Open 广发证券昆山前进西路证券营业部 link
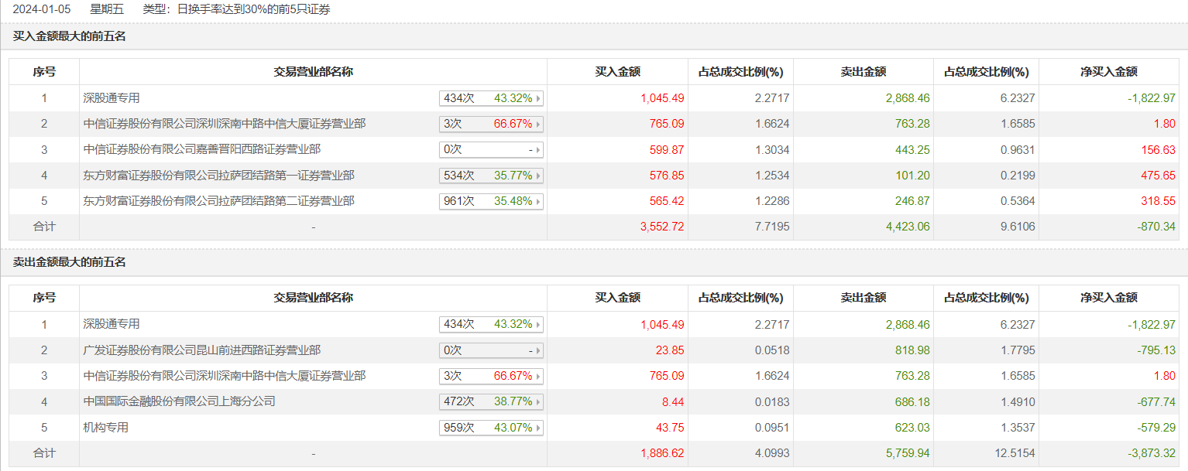The image size is (1188, 471). (x=201, y=350)
